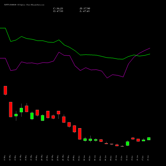Select the close value C: 56.25
The width and height of the screenshot is (166, 166).
click(58, 9)
